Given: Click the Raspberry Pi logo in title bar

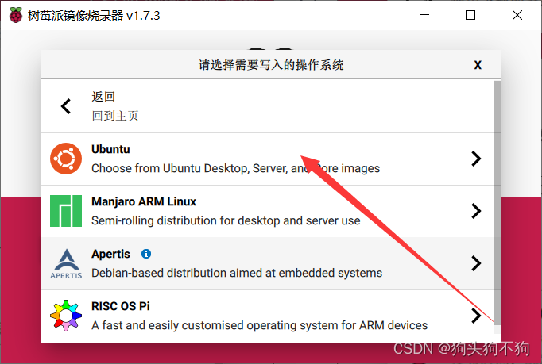Looking at the screenshot, I should 16,15.
